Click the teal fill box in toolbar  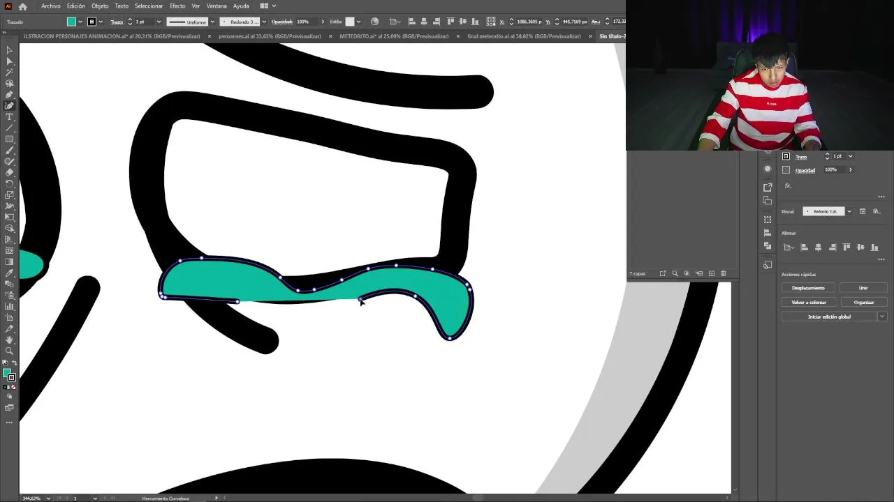coord(7,373)
